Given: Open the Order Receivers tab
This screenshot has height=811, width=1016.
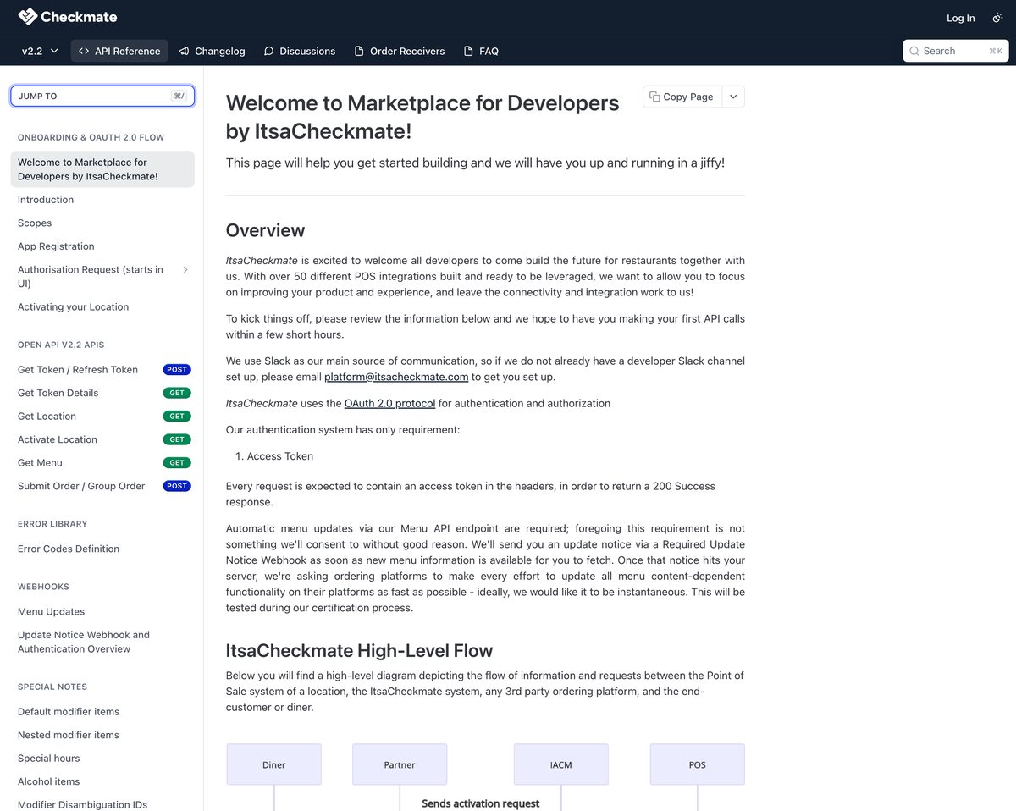Looking at the screenshot, I should click(400, 51).
